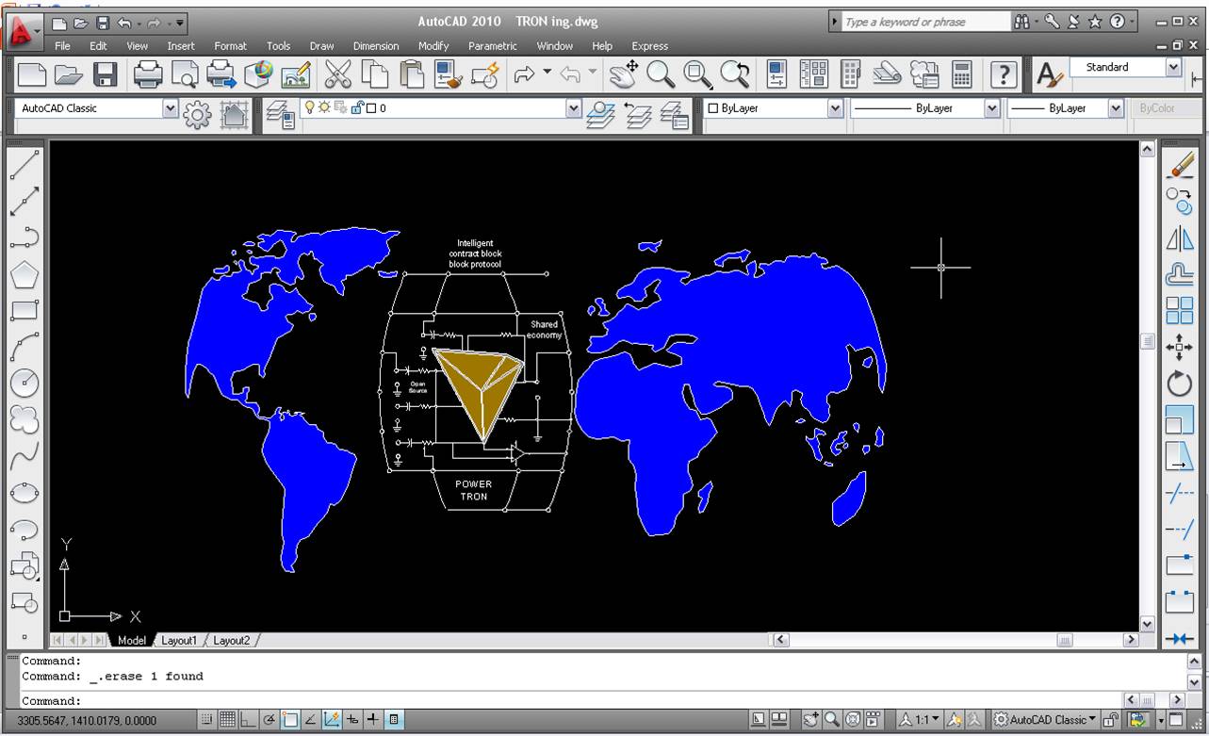Select the Rectangle tool
This screenshot has width=1209, height=736.
[x=25, y=310]
